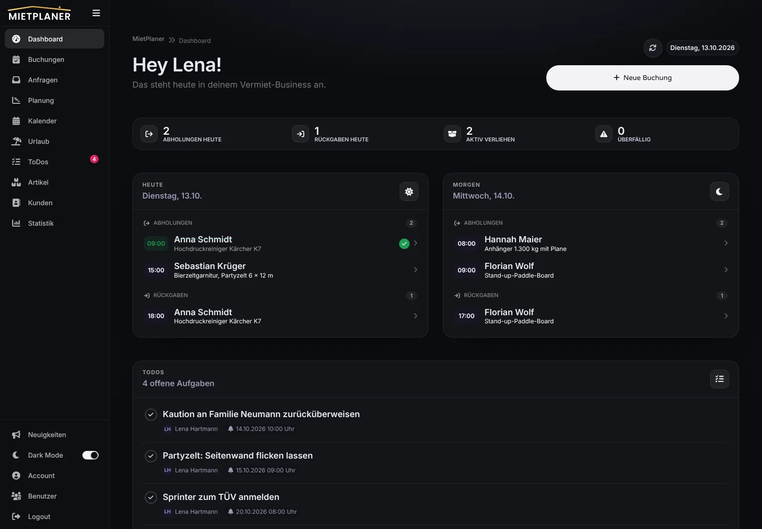Click the Anhänger 1.300 kg mit Plane text

tap(525, 249)
